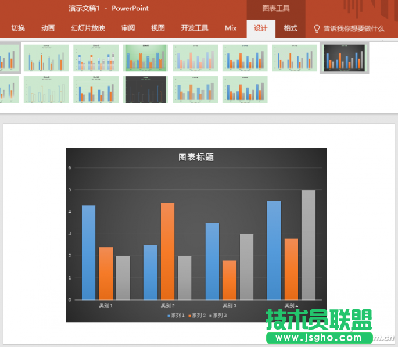398x347 pixels.
Task: Select the chart title 图表标题
Action: (196, 157)
